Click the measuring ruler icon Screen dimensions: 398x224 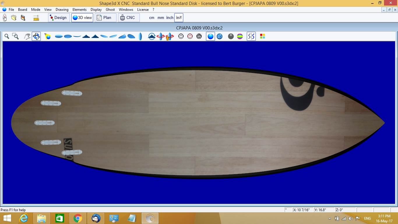tap(36, 18)
